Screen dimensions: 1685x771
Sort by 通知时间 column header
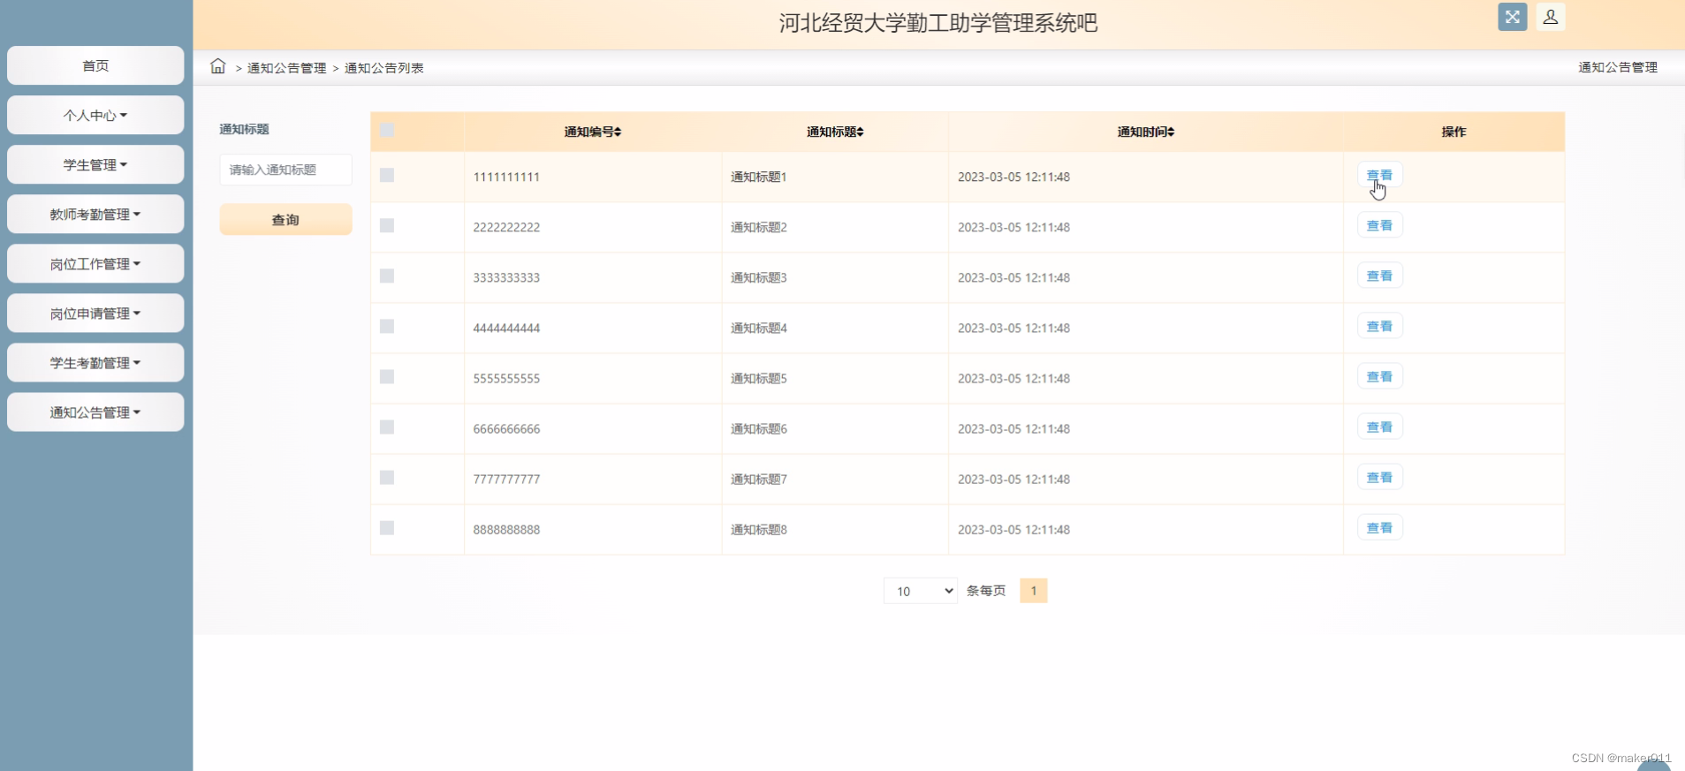(1145, 132)
